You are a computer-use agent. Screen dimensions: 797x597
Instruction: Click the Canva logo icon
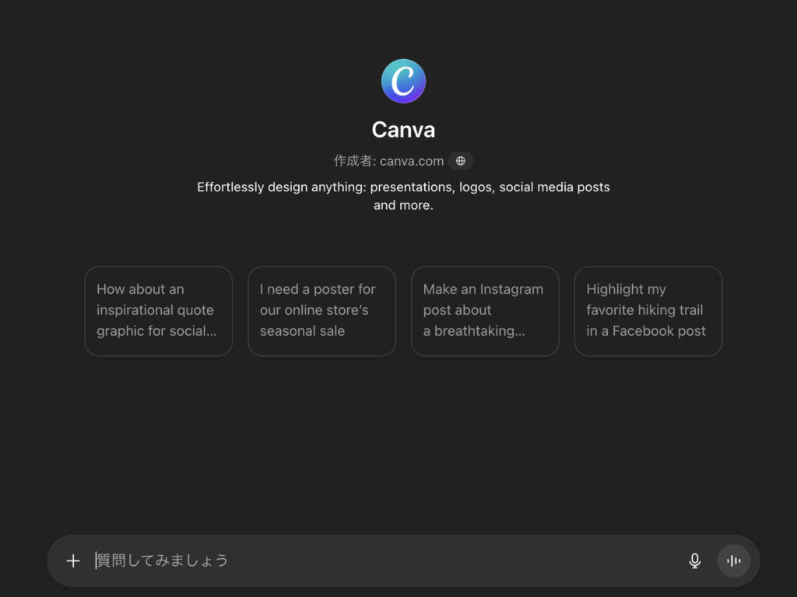click(x=403, y=81)
